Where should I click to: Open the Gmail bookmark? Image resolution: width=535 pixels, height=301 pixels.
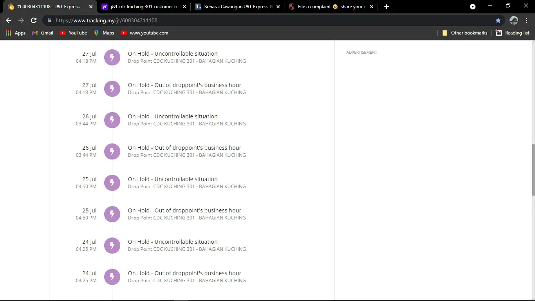pyautogui.click(x=42, y=33)
